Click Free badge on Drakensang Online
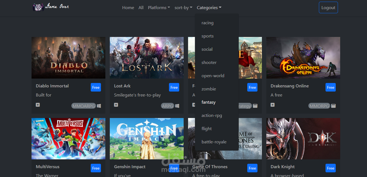Screen dimensions: 367x177 click(330, 87)
